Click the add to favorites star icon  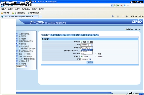coord(13,13)
